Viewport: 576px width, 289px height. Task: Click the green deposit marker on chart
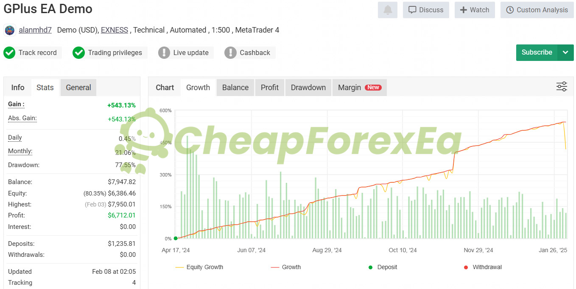[176, 238]
